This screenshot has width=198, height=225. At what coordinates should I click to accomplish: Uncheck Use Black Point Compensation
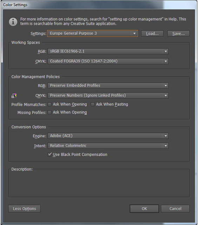(50, 154)
